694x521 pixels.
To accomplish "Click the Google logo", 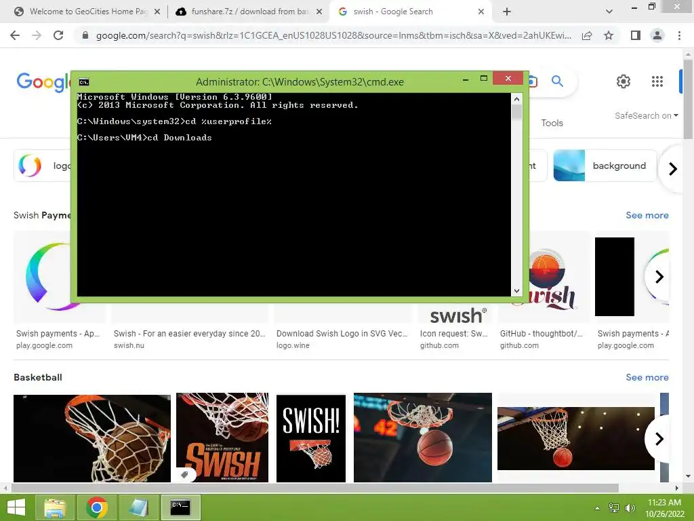I will (43, 81).
